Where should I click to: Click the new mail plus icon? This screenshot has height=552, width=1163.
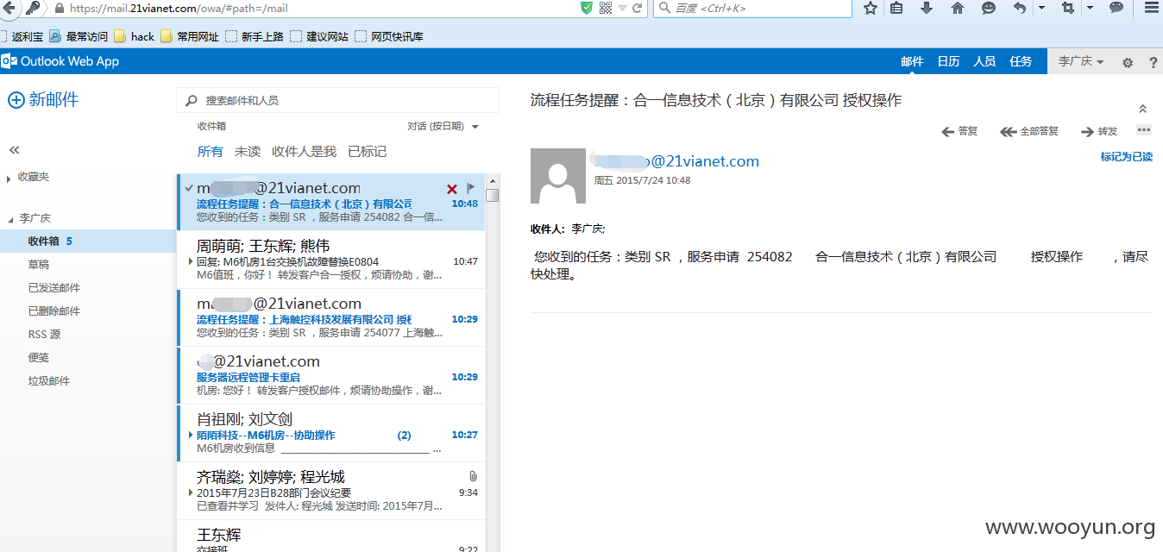click(16, 100)
